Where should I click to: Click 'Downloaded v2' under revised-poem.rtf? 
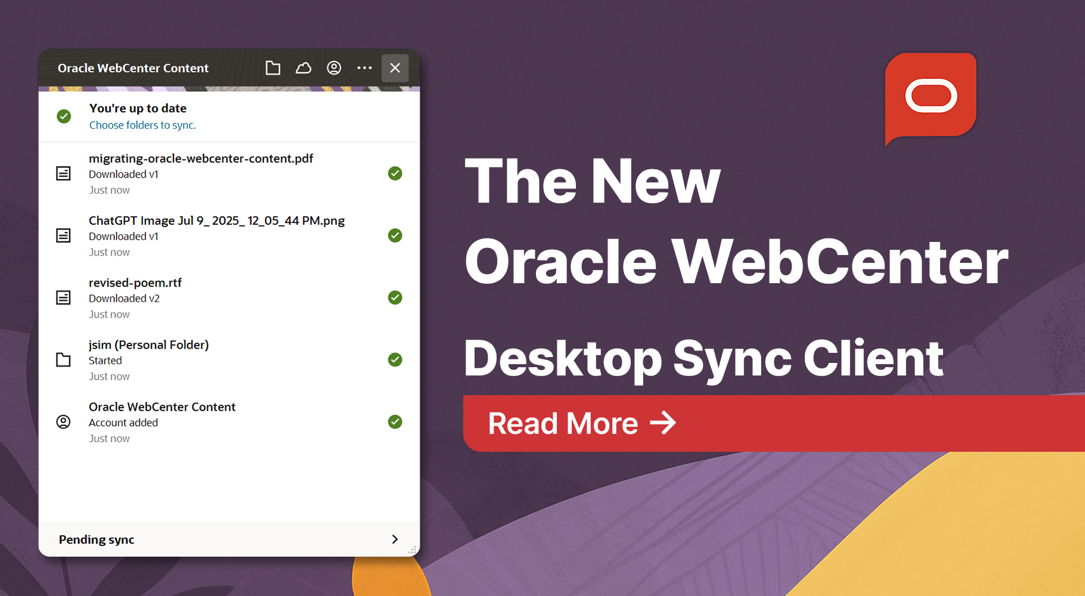coord(124,299)
